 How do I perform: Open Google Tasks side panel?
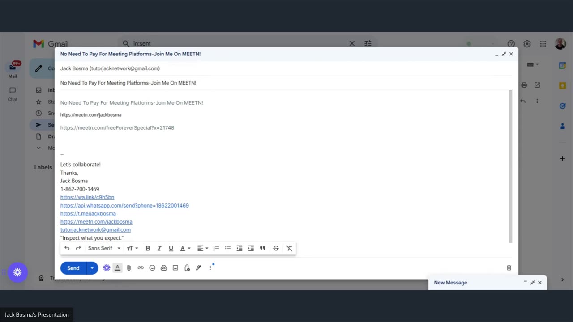[x=563, y=106]
